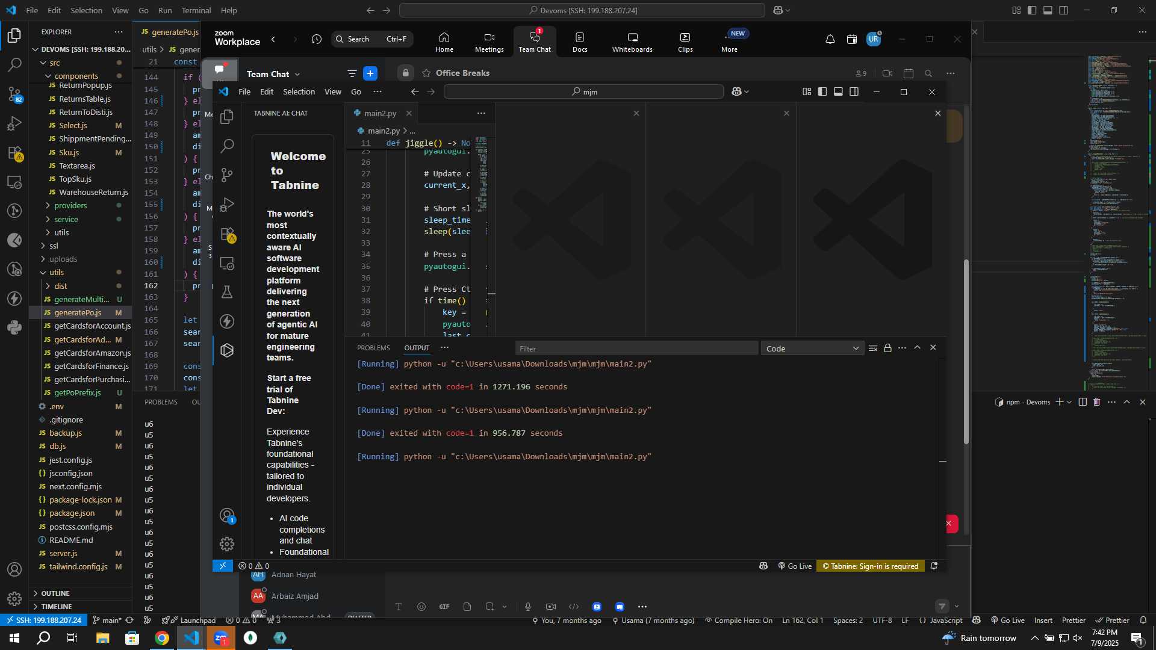Toggle output scroll lock icon in inner panel
The width and height of the screenshot is (1156, 650).
(x=887, y=348)
